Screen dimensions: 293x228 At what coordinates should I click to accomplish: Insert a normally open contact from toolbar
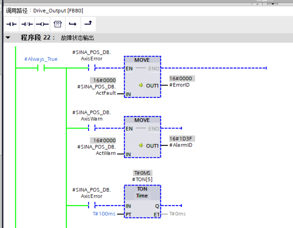tap(12, 24)
